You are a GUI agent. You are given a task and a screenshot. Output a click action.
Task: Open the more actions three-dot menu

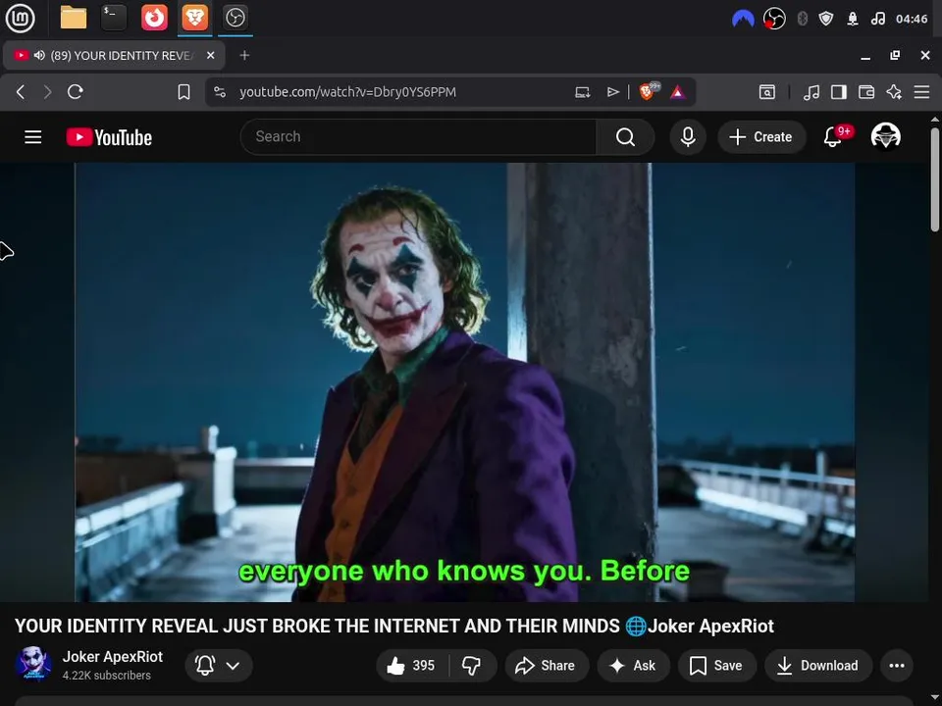tap(896, 665)
